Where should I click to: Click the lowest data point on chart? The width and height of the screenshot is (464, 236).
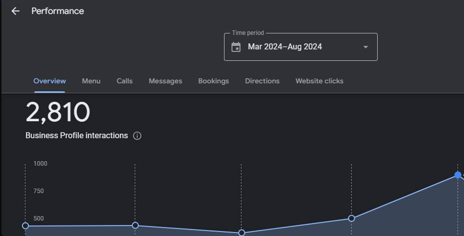(x=241, y=233)
